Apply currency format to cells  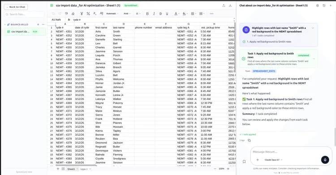click(82, 14)
